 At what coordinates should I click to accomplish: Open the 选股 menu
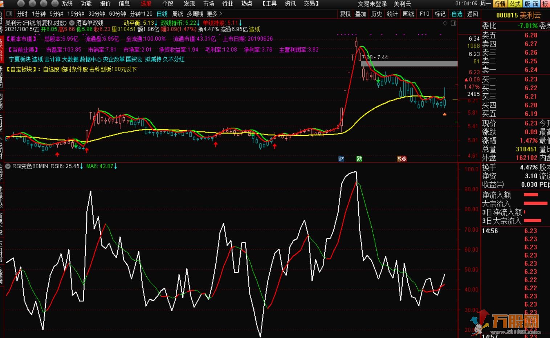tap(146, 4)
